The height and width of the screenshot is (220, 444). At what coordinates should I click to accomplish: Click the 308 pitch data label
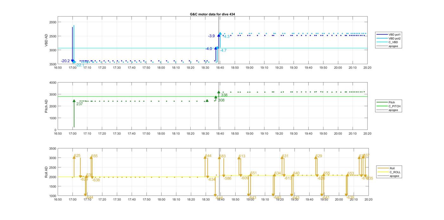[221, 100]
